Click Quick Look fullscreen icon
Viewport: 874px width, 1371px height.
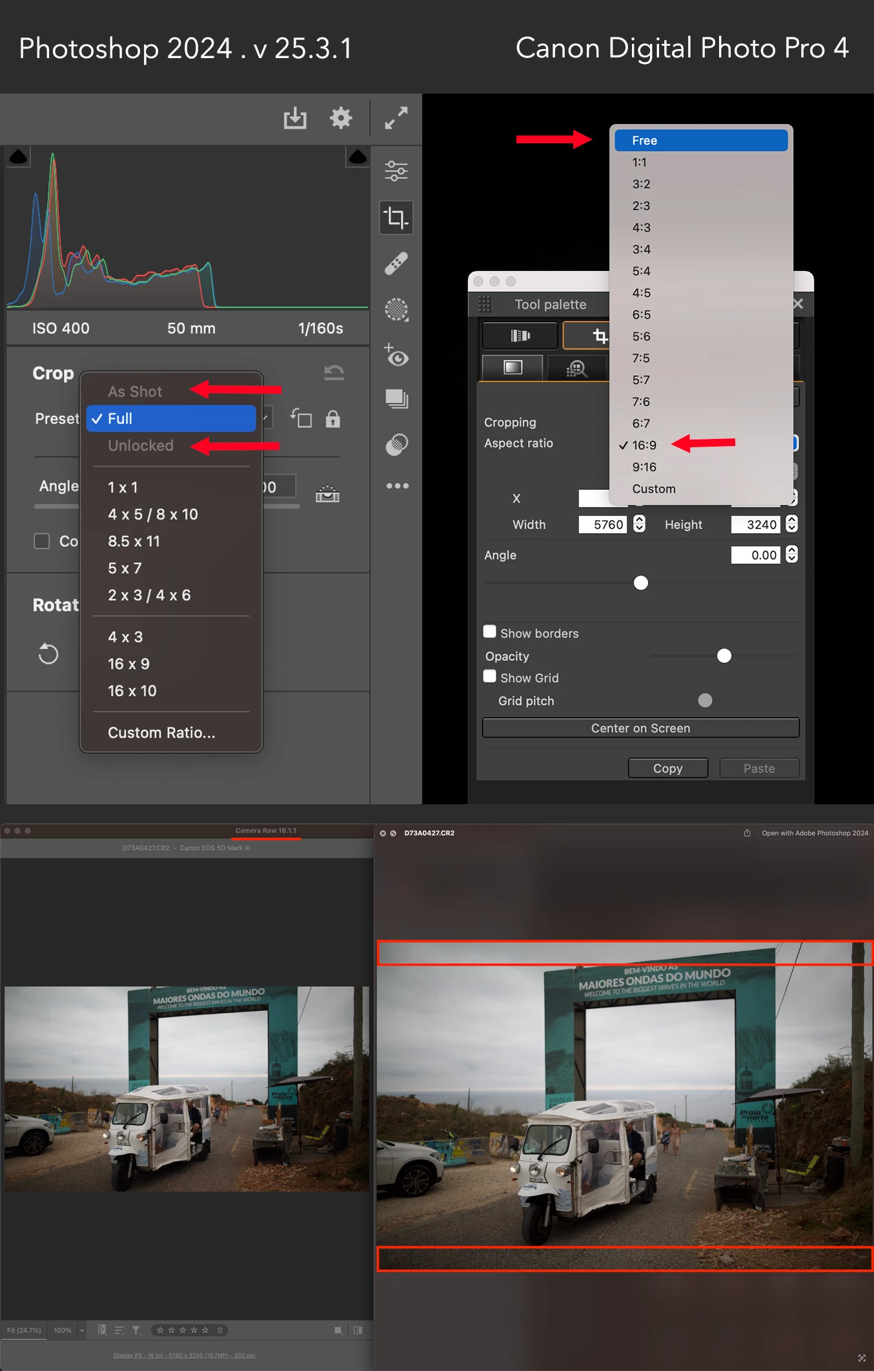(862, 1358)
